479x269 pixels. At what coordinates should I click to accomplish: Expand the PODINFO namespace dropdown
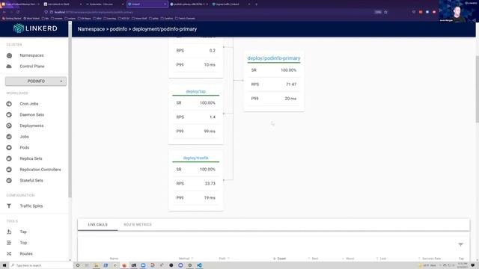(36, 81)
